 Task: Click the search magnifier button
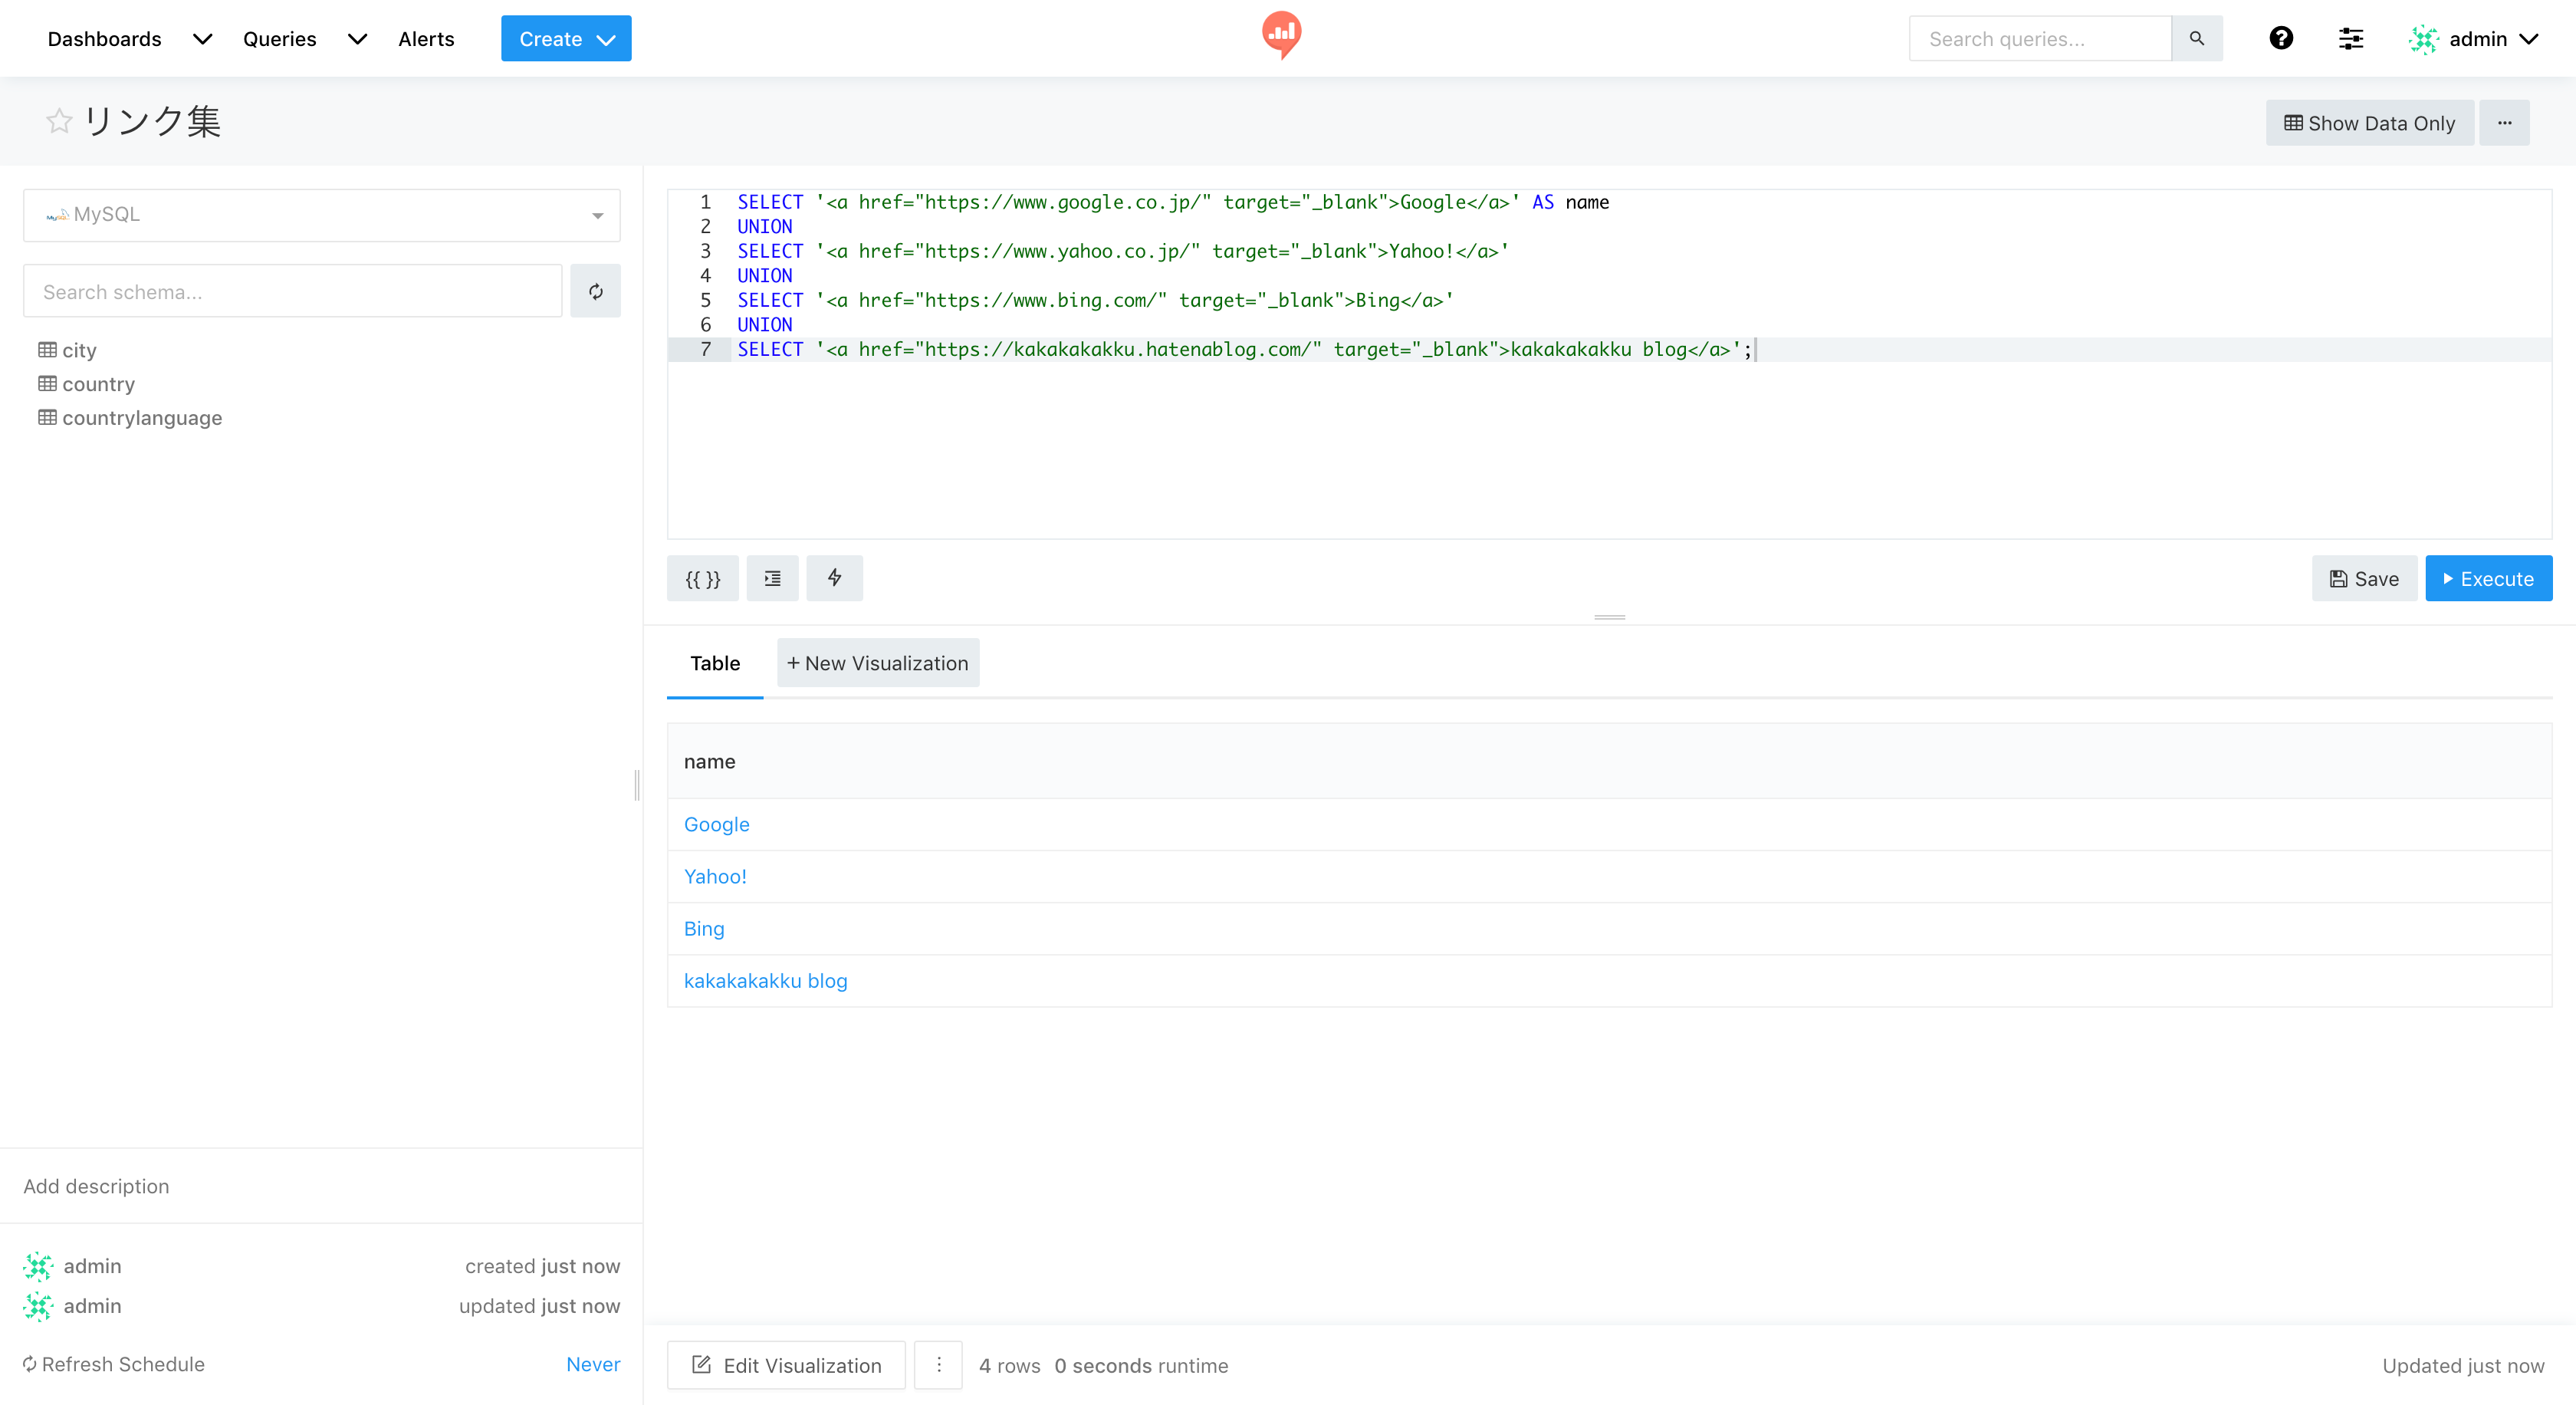(2196, 38)
